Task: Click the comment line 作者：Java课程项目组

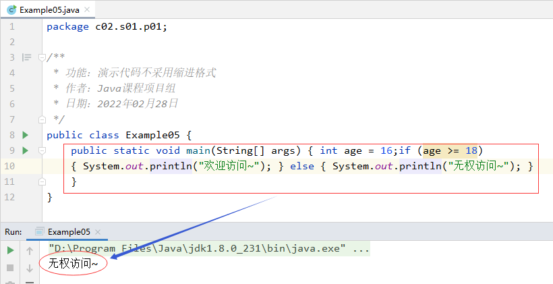Action: (x=115, y=88)
